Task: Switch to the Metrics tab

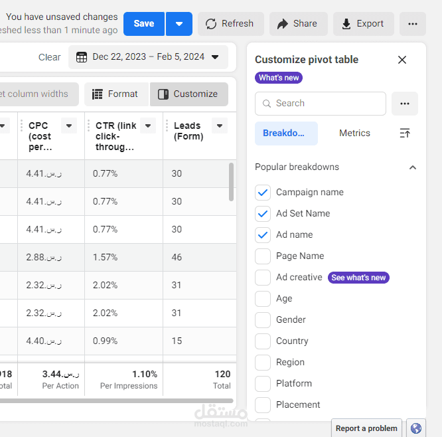Action: pyautogui.click(x=354, y=133)
